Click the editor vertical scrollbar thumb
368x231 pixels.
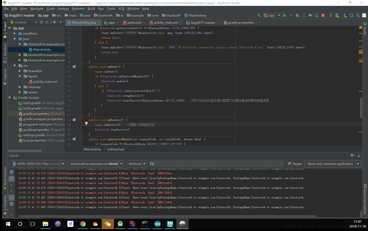[x=361, y=108]
